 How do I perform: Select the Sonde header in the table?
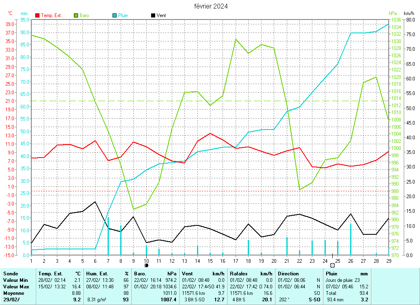click(11, 274)
